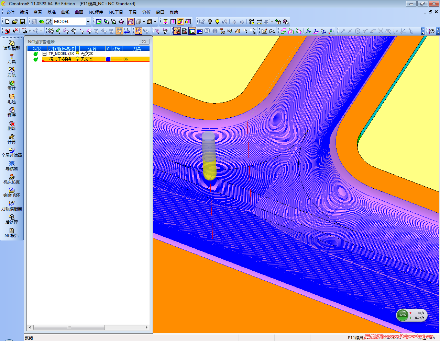Open the MODEL combo box dropdown
440x341 pixels.
(88, 22)
